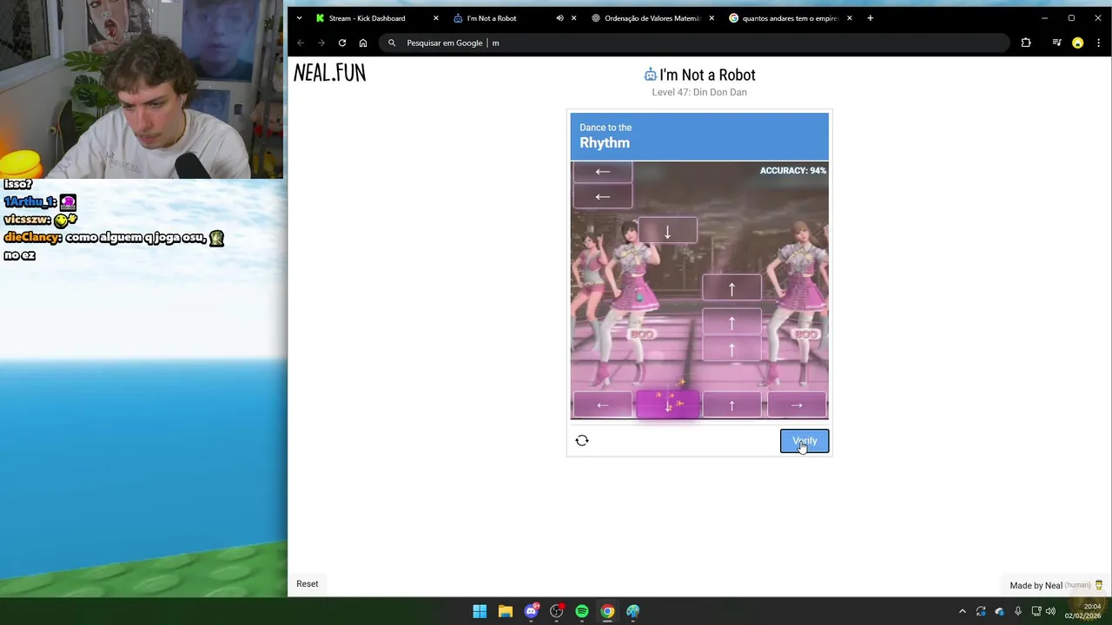Reload the current page
Image resolution: width=1112 pixels, height=625 pixels.
[x=342, y=43]
